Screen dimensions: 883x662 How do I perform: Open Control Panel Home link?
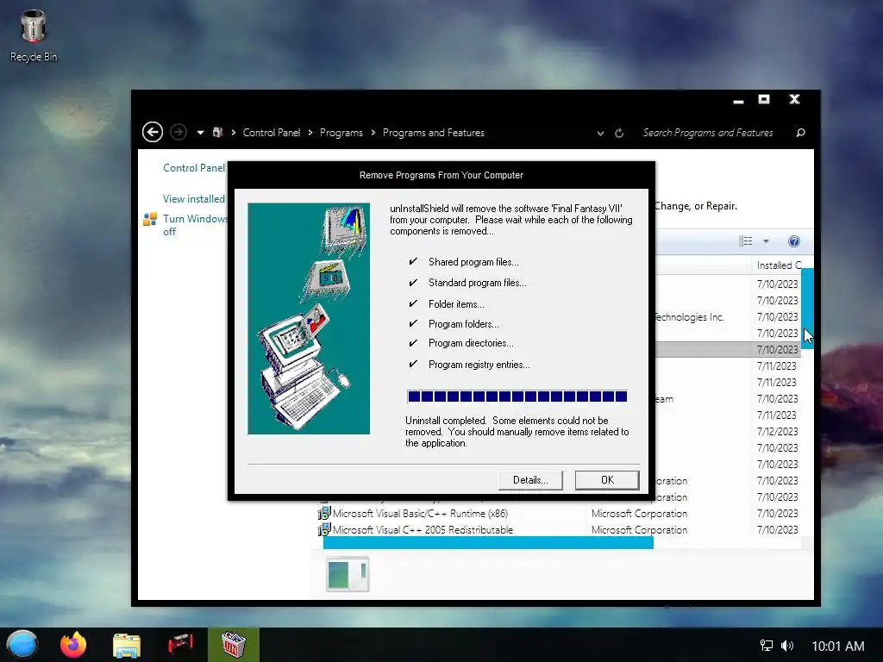point(194,168)
